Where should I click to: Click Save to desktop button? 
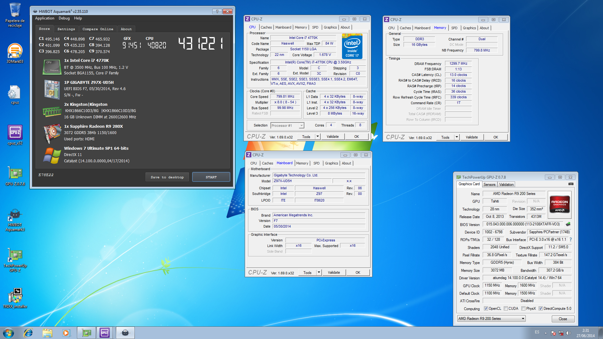(167, 177)
